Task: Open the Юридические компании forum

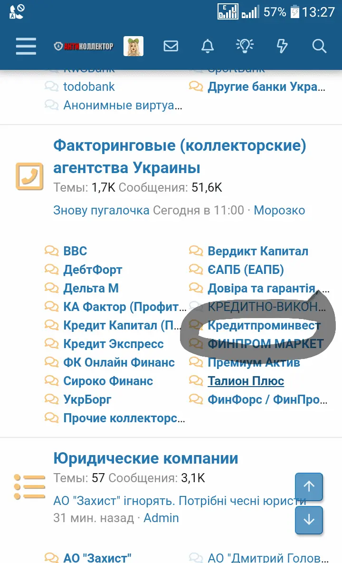Action: tap(146, 458)
